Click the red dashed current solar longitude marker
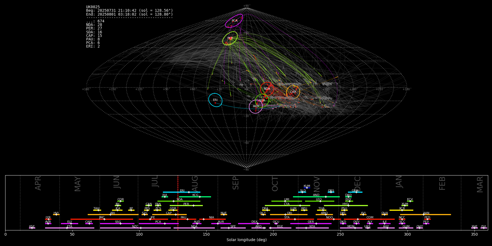Image resolution: width=492 pixels, height=246 pixels. pos(178,203)
